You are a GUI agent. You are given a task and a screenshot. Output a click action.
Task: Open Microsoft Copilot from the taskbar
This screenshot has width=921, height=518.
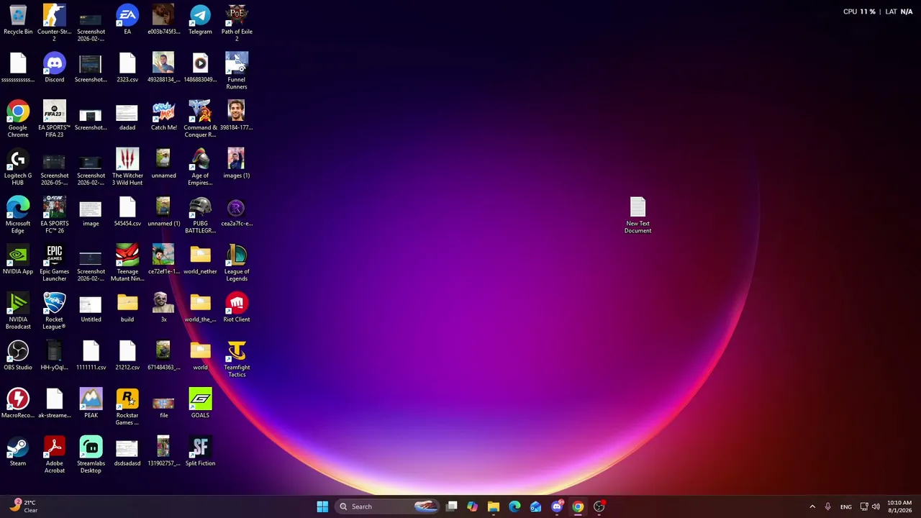coord(472,506)
